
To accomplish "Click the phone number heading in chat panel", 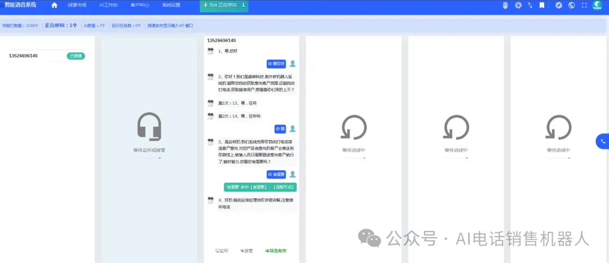I will (222, 41).
